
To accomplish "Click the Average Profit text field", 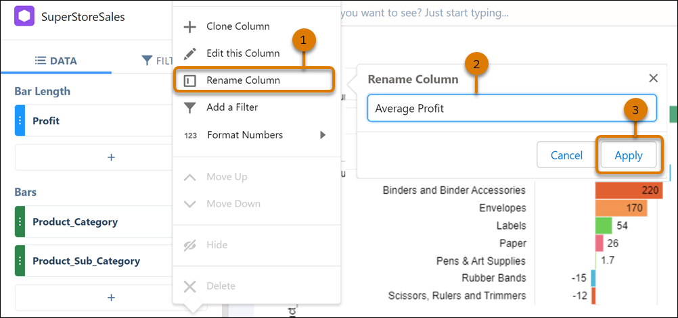I will point(512,108).
